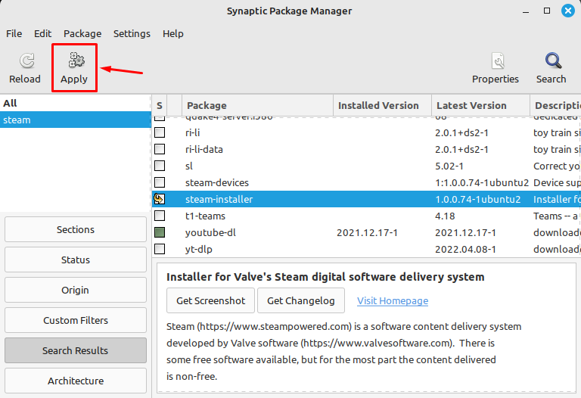Open the Package menu
The height and width of the screenshot is (398, 581).
[x=82, y=33]
